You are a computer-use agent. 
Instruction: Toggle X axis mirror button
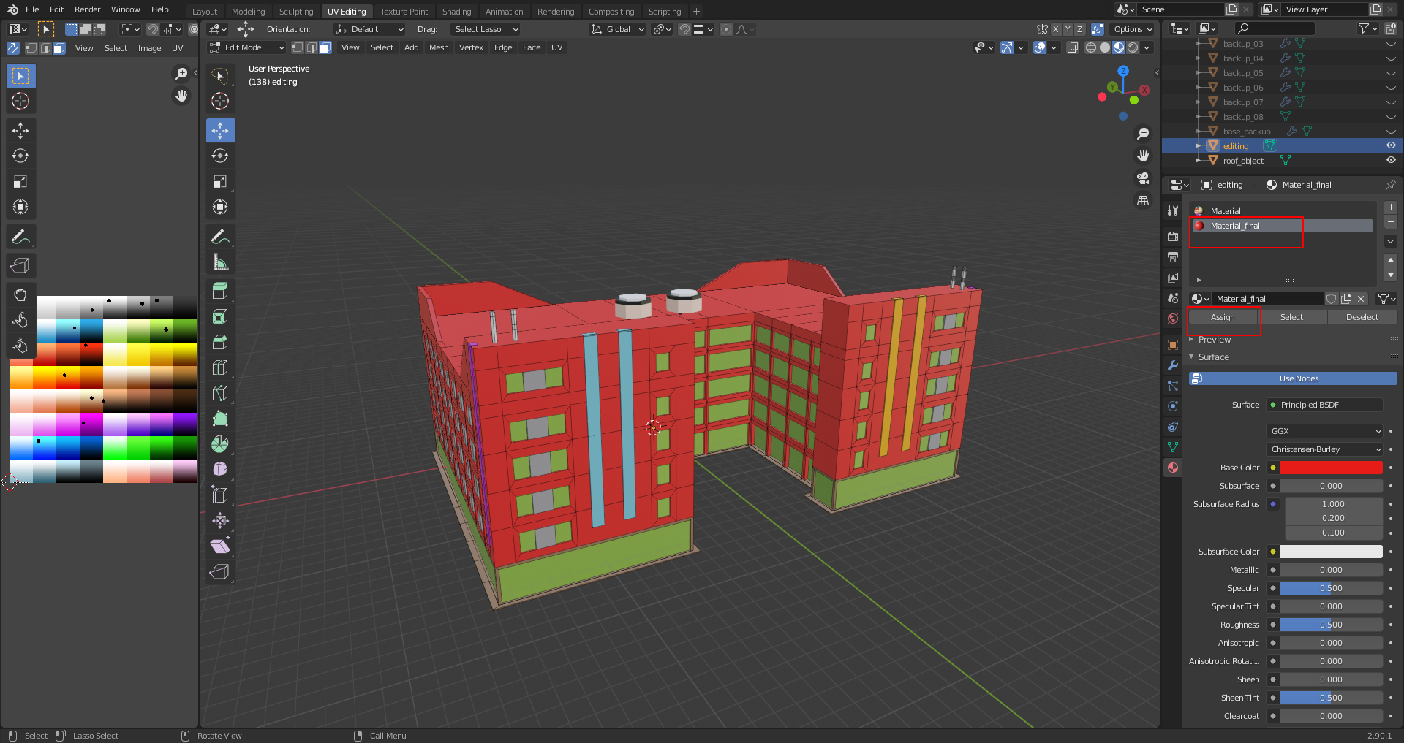(x=1055, y=29)
